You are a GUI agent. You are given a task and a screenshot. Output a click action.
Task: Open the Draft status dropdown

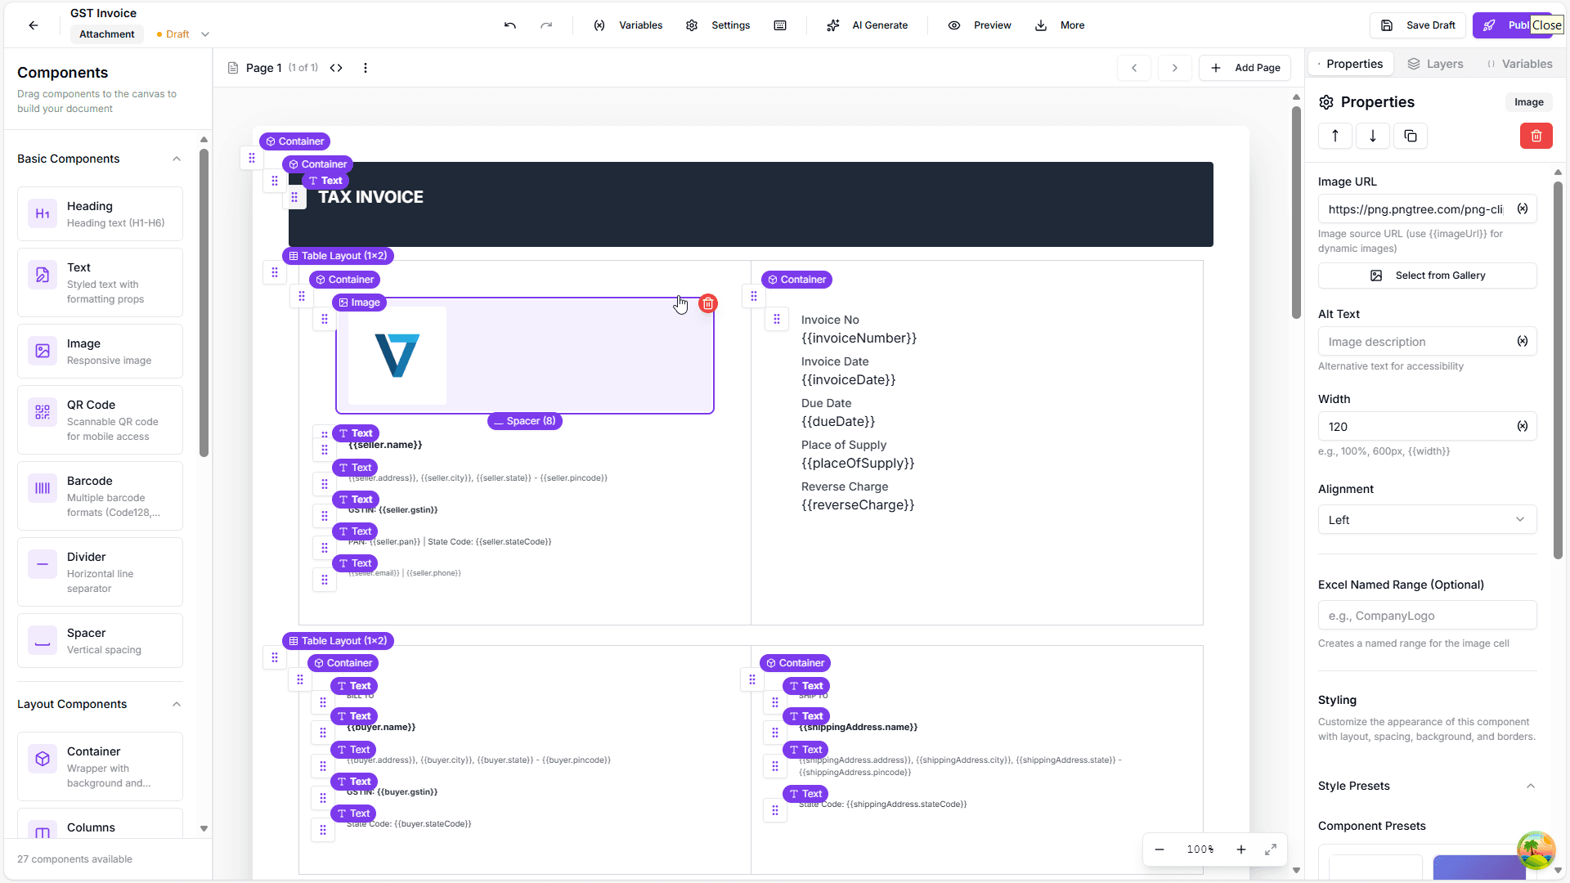[205, 34]
